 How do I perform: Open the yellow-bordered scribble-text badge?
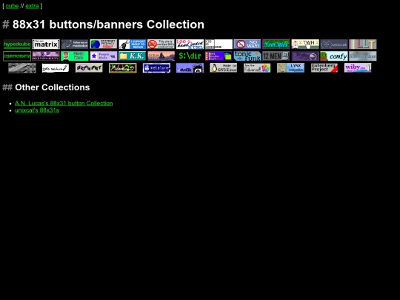123,68
